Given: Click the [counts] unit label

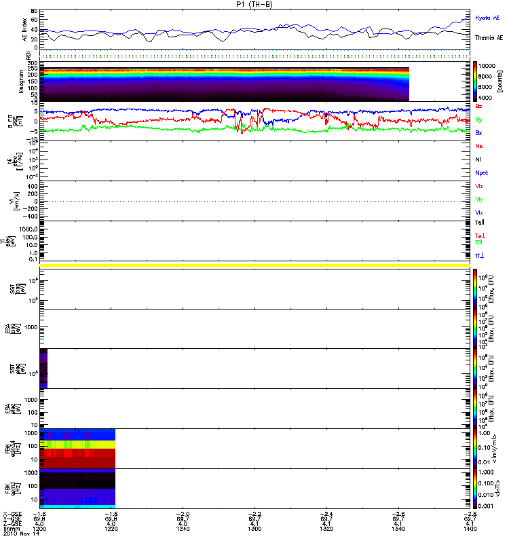Looking at the screenshot, I should (499, 81).
